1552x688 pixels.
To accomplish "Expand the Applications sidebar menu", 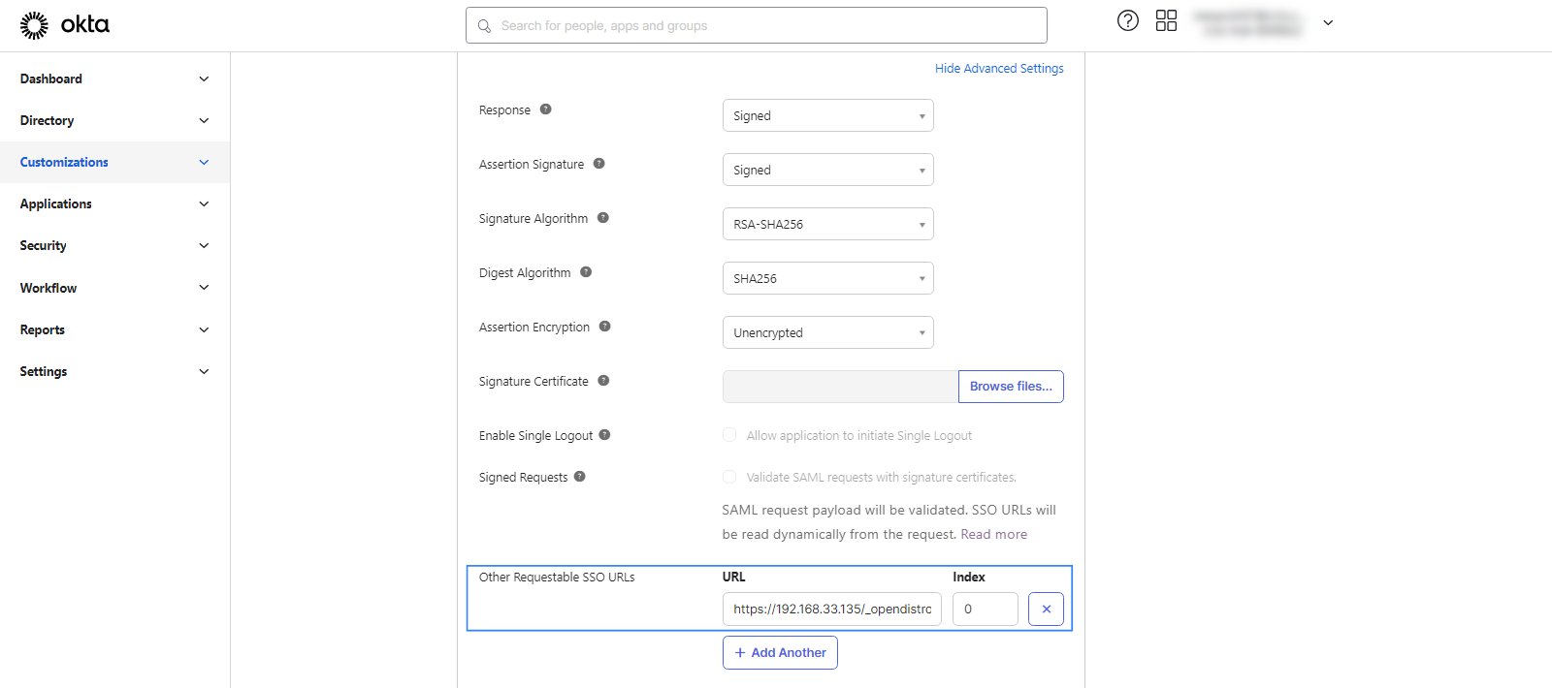I will [114, 204].
